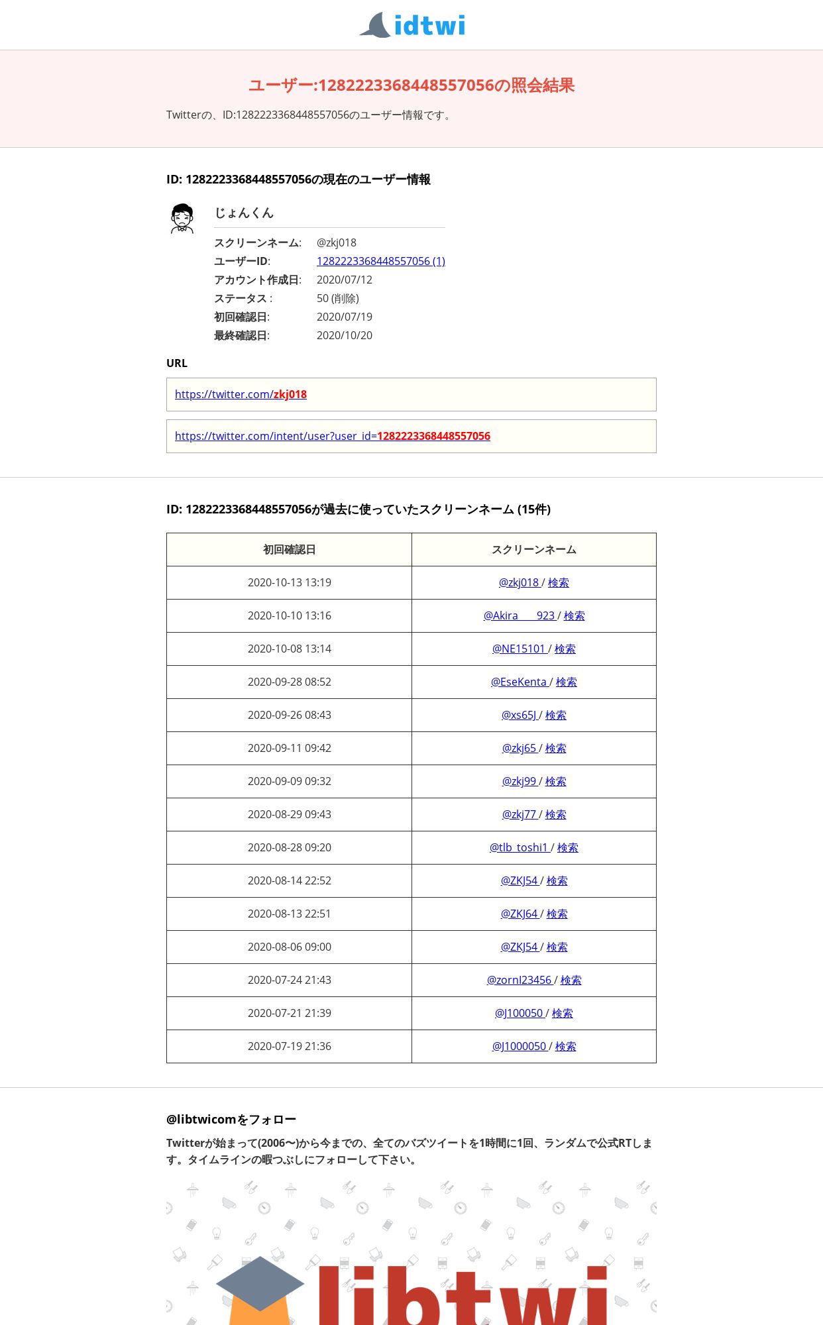823x1325 pixels.
Task: Open user ID link 1282223368448557056 (1)
Action: click(381, 261)
